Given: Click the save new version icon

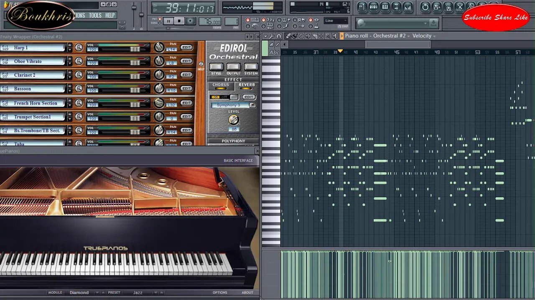Looking at the screenshot, I should point(437,7).
